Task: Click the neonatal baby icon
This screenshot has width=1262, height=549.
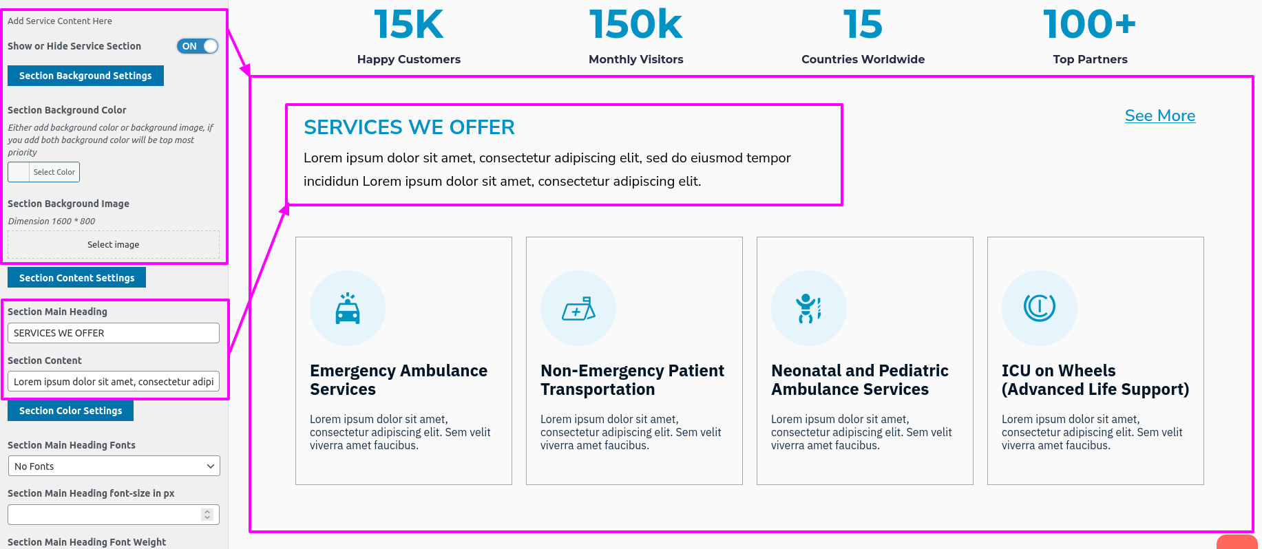Action: [809, 308]
